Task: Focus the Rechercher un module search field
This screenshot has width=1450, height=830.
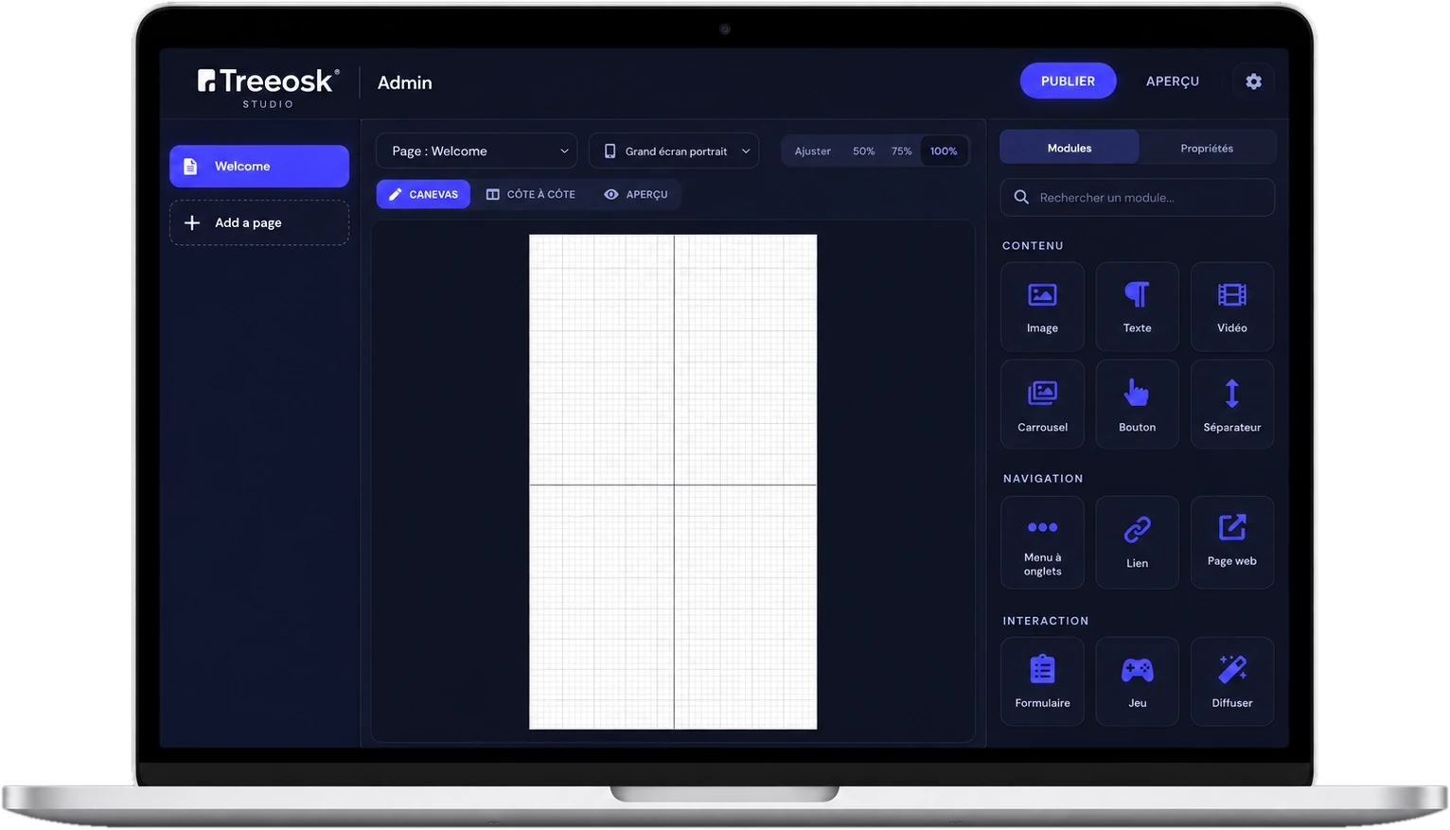Action: 1137,197
